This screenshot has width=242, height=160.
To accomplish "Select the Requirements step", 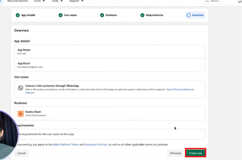I will coord(152,15).
